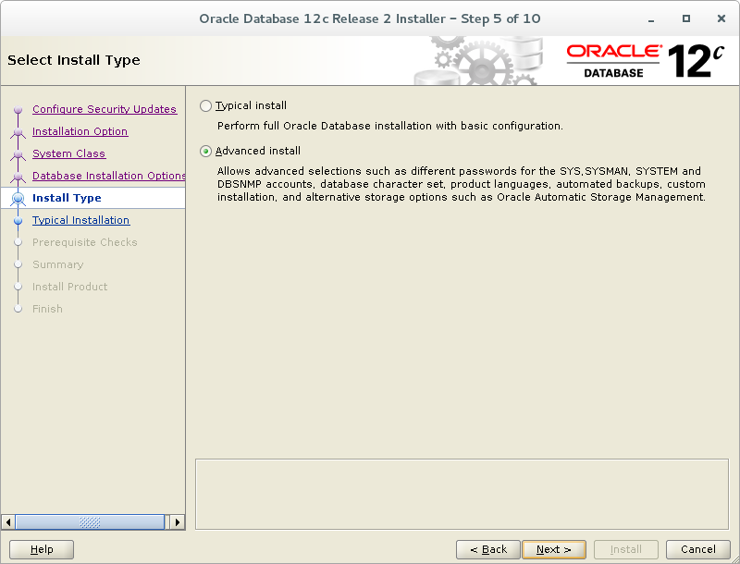Click the Install Product step bullet icon

pyautogui.click(x=18, y=287)
